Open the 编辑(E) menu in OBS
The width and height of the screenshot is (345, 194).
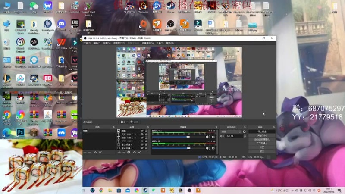click(97, 43)
